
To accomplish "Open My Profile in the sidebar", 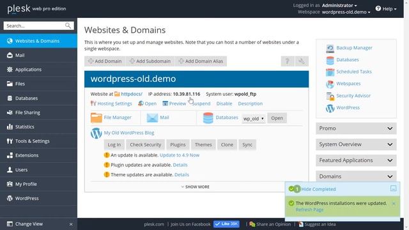I will [x=38, y=184].
